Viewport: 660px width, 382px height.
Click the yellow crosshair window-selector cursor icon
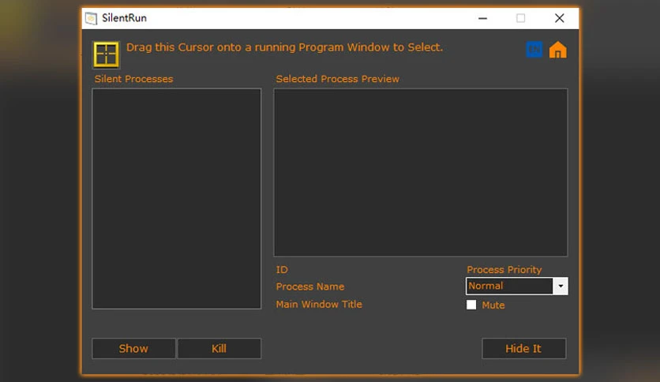point(106,54)
